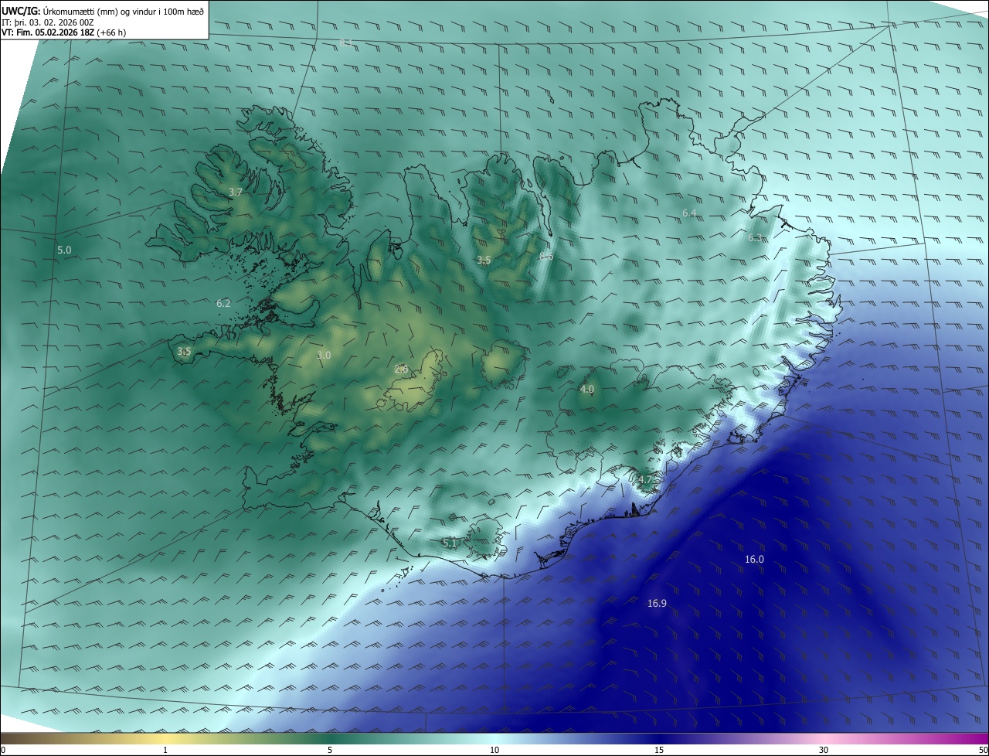The height and width of the screenshot is (756, 989).
Task: Click the 3.5 value below the 6.2 reading
Action: (x=184, y=351)
